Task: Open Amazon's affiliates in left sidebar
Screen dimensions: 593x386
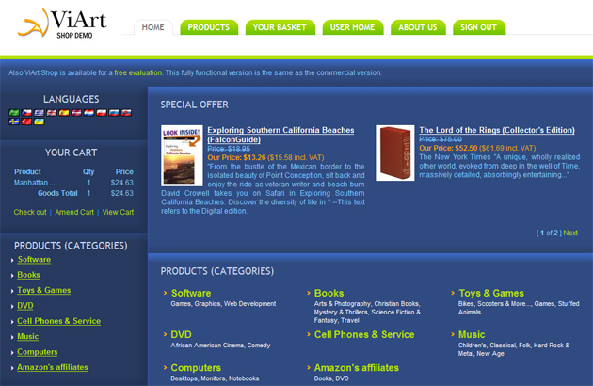Action: (x=53, y=367)
